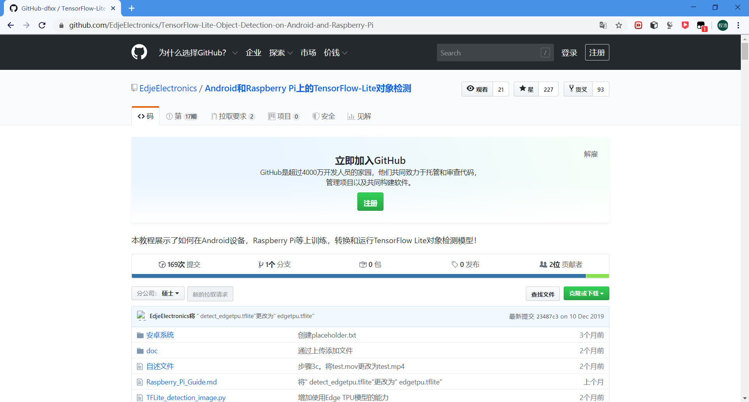This screenshot has height=402, width=749.
Task: Click the red play extension icon
Action: (x=638, y=25)
